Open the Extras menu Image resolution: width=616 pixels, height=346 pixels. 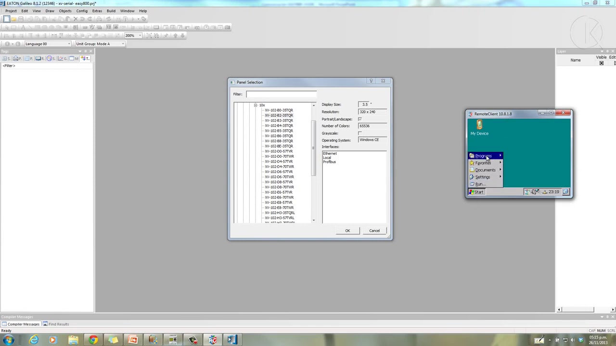[97, 11]
